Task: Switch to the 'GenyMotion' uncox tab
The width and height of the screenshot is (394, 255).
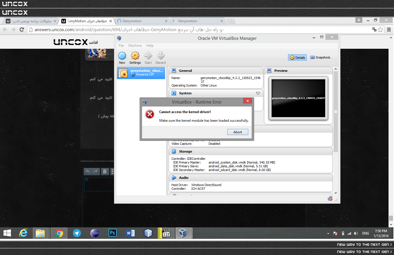Action: point(87,21)
